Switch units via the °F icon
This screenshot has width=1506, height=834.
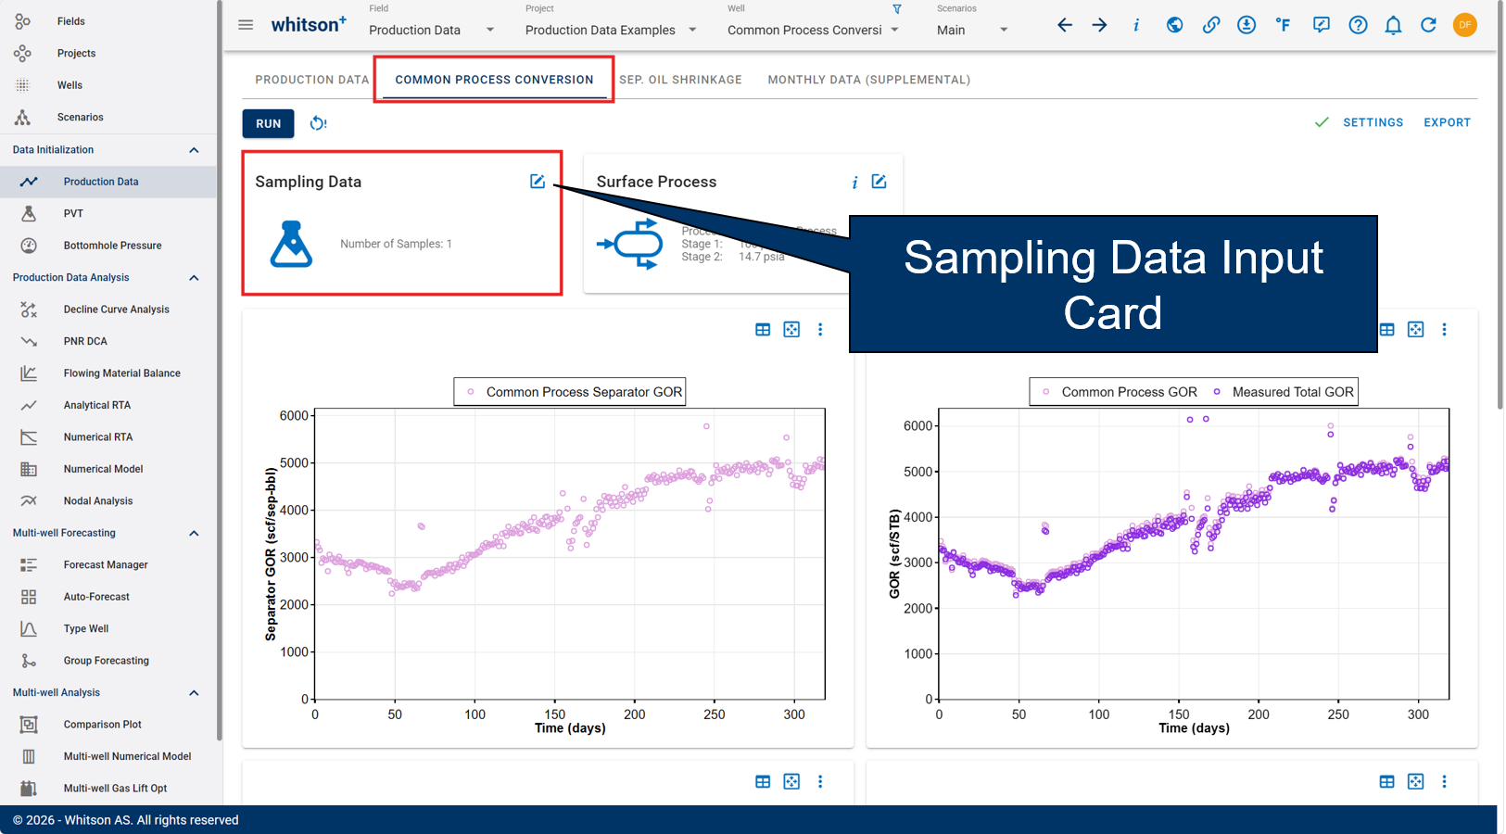tap(1283, 25)
